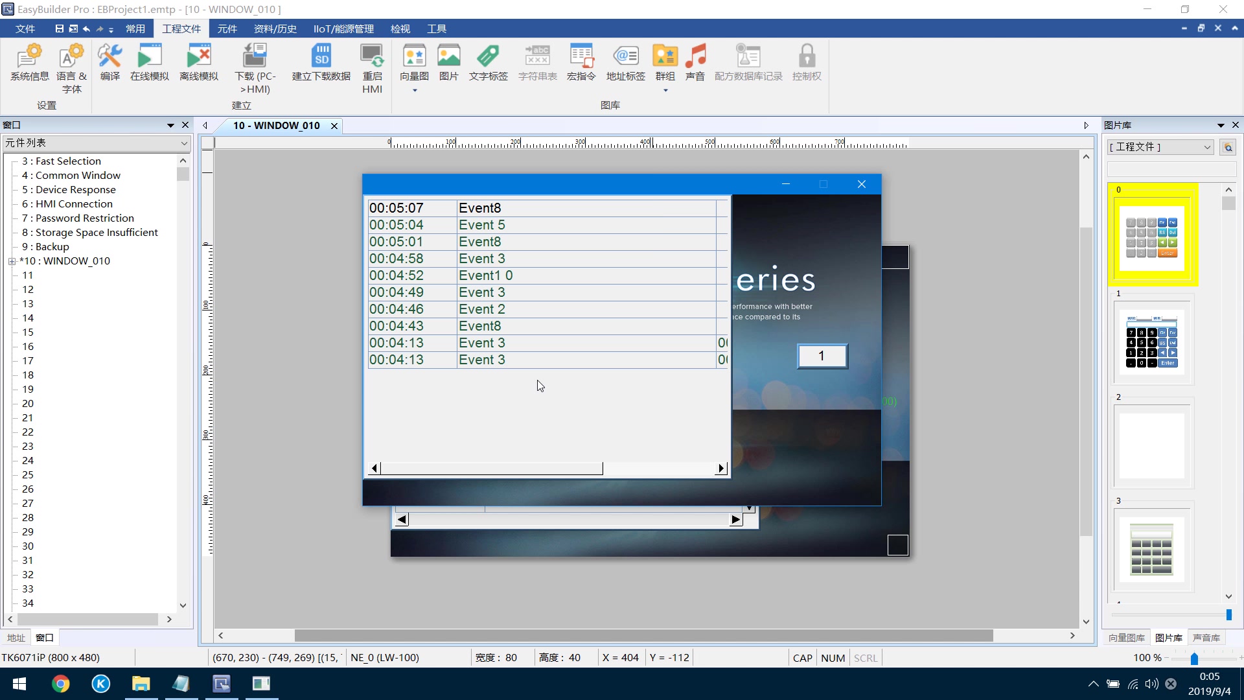Open the 元件 ribbon tab
This screenshot has width=1244, height=700.
(227, 29)
